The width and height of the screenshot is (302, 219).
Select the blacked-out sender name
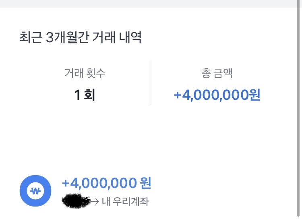pos(76,200)
